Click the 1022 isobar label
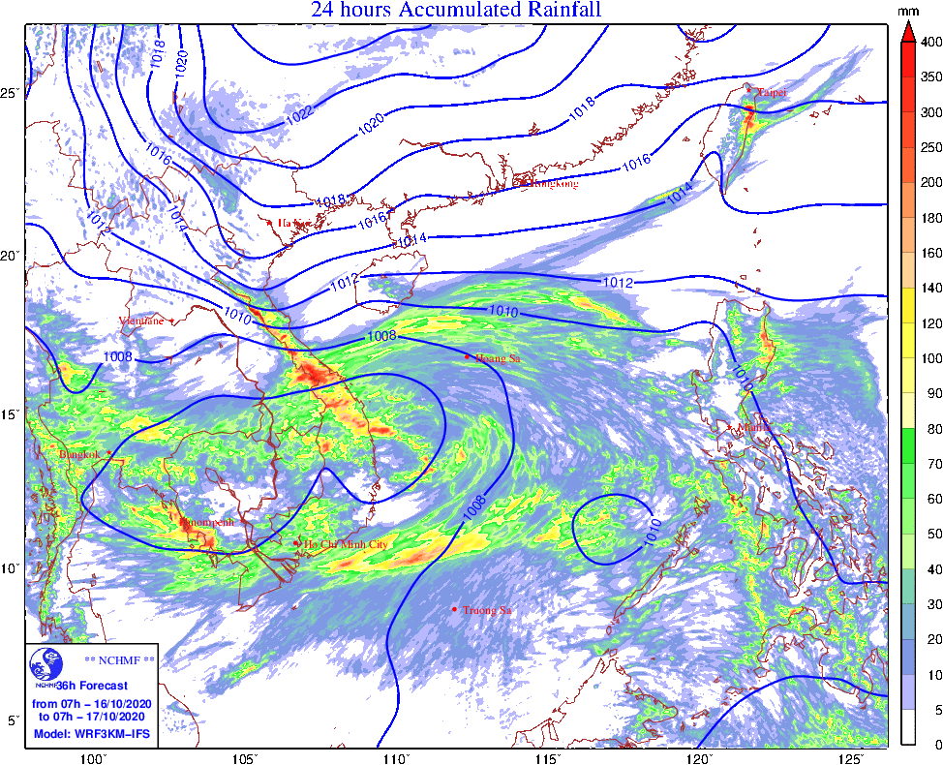Screen dimensions: 943x765 tap(299, 114)
